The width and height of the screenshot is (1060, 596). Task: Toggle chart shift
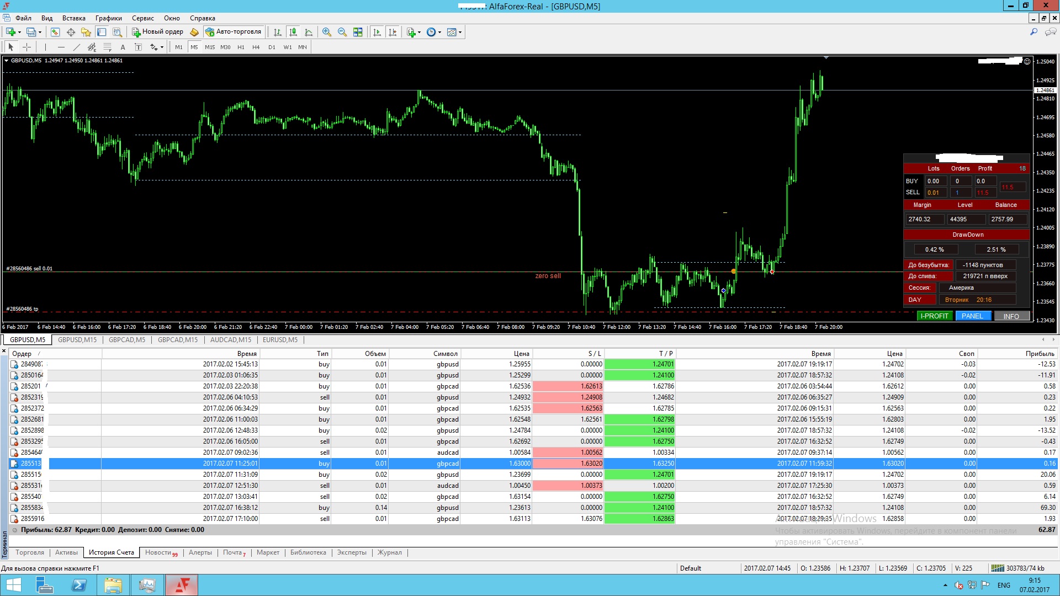[393, 32]
